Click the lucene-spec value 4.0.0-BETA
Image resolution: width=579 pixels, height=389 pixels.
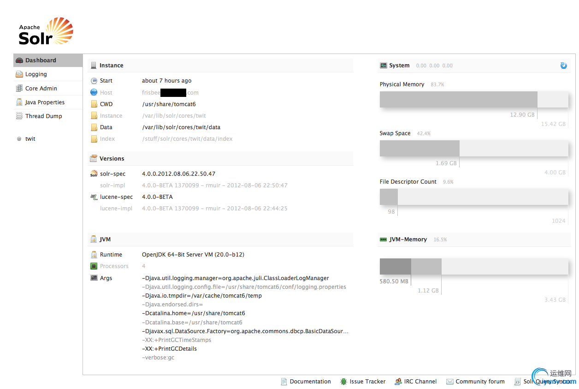tap(157, 197)
